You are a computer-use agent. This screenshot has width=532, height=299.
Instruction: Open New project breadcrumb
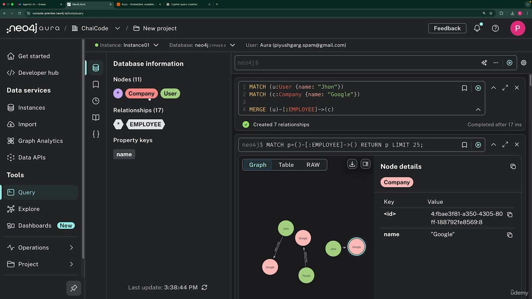point(155,28)
